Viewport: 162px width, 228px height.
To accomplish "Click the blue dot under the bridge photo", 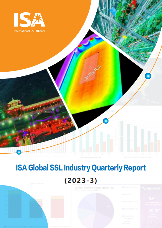I will coord(19,152).
